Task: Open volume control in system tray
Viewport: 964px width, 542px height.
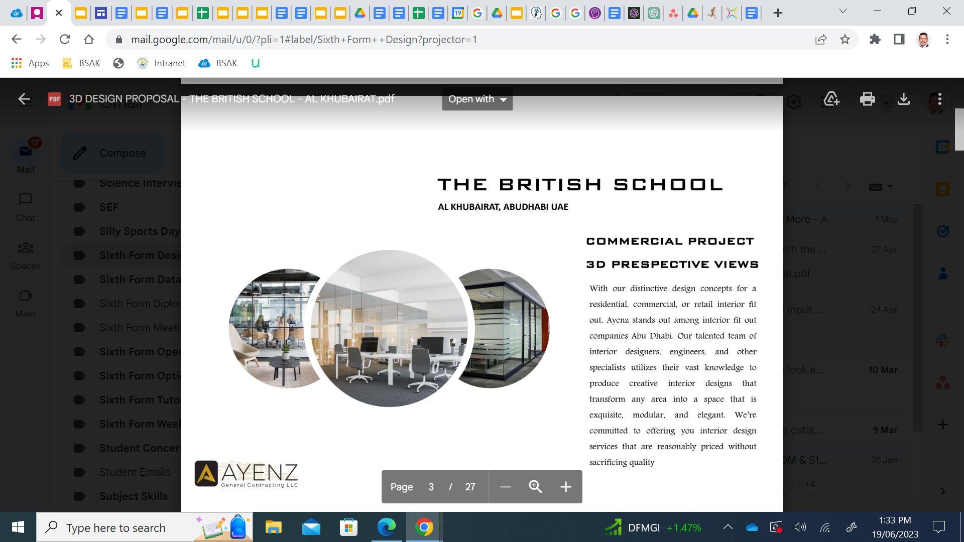Action: pos(800,527)
